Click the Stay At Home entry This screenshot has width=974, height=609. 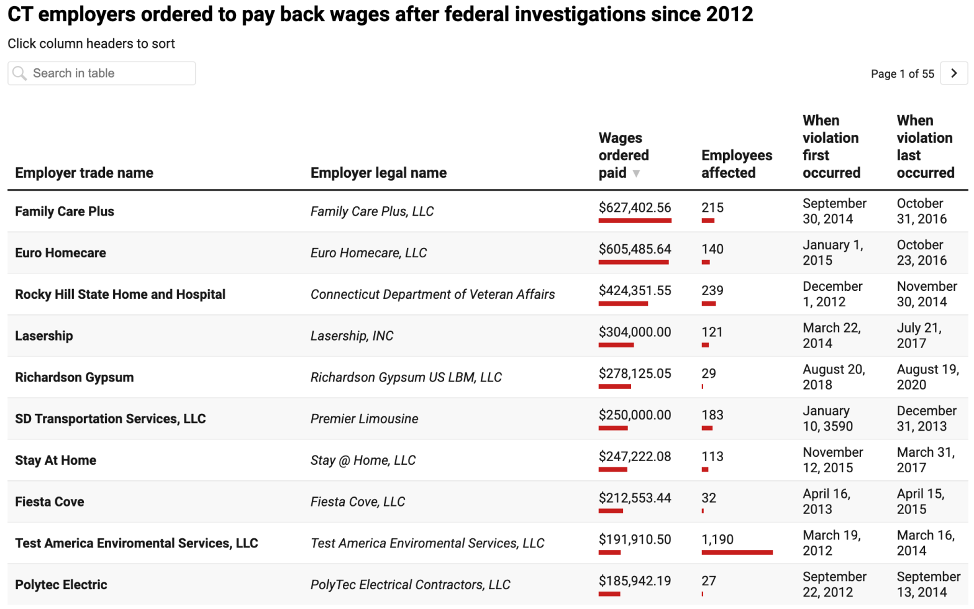[x=55, y=461]
